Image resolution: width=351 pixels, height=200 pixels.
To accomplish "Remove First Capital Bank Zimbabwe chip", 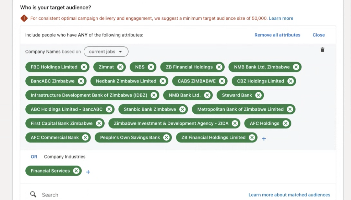I will (x=99, y=123).
